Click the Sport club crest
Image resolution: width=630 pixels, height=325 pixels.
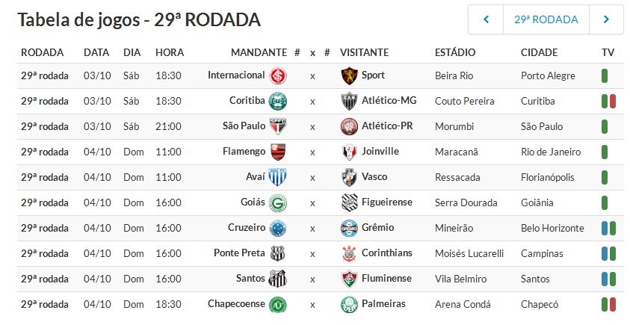click(349, 76)
